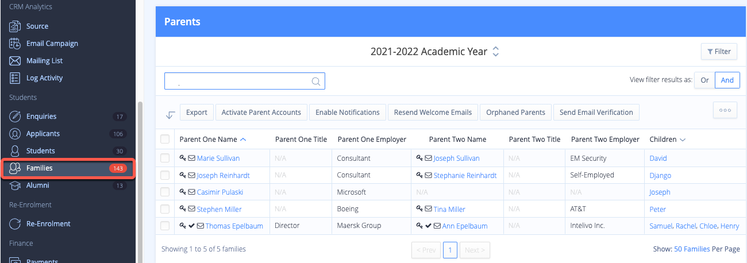Viewport: 747px width, 263px height.
Task: Click the Source icon in sidebar
Action: click(16, 26)
